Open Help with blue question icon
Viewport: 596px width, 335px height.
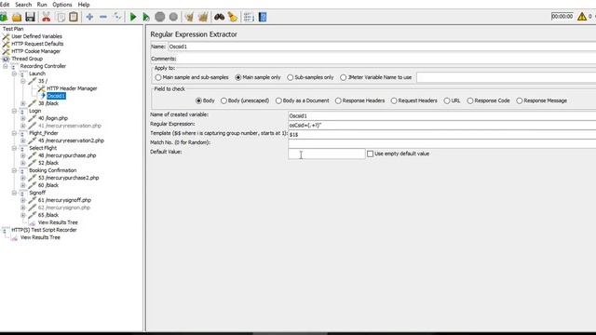pyautogui.click(x=263, y=17)
